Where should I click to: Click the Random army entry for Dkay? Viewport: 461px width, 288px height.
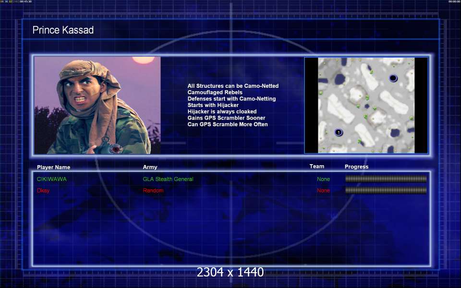coord(153,191)
